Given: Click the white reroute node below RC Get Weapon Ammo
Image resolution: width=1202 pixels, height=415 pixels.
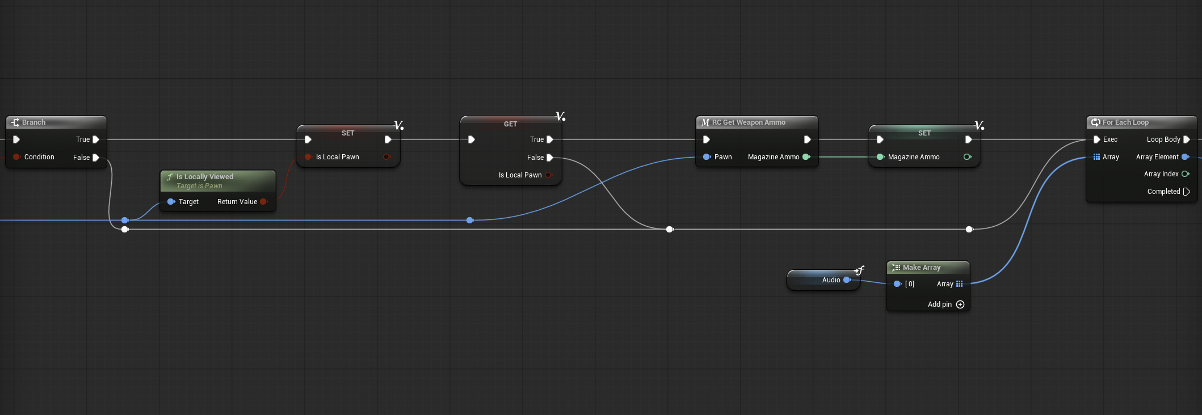Looking at the screenshot, I should pyautogui.click(x=670, y=229).
